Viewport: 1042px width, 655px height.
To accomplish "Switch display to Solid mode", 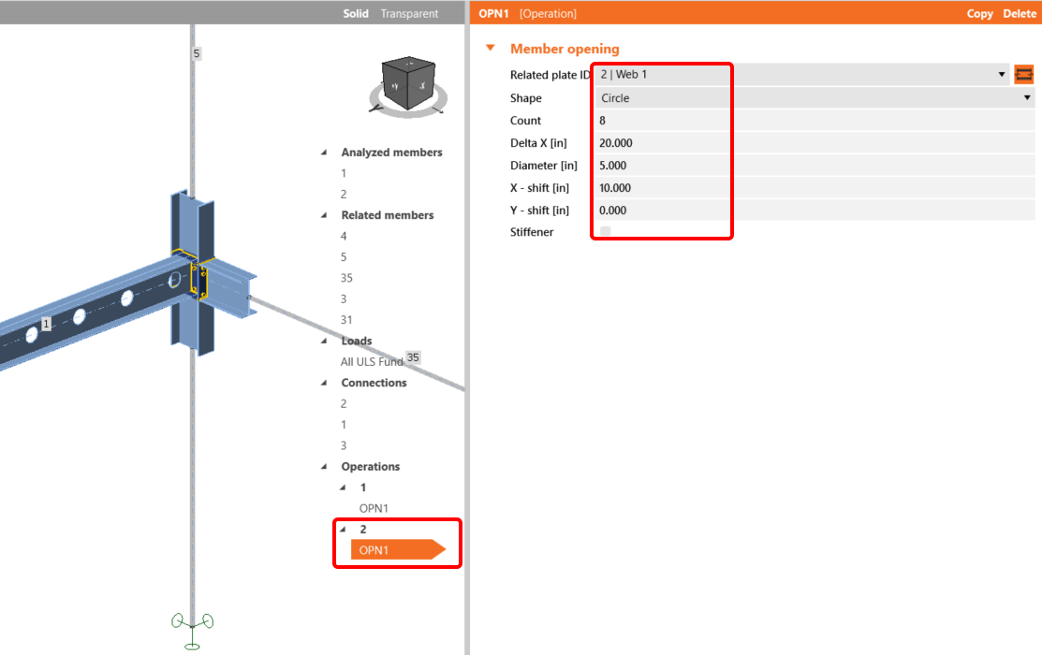I will click(355, 13).
